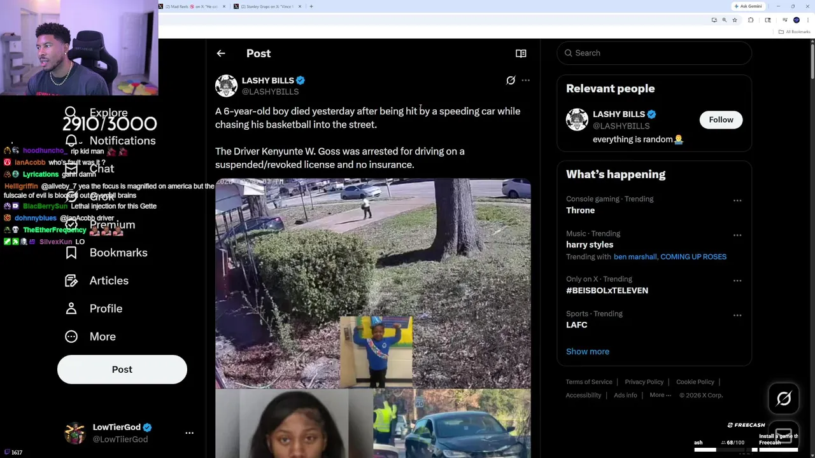Open reader view icon in Post header
The width and height of the screenshot is (815, 458).
click(x=521, y=53)
